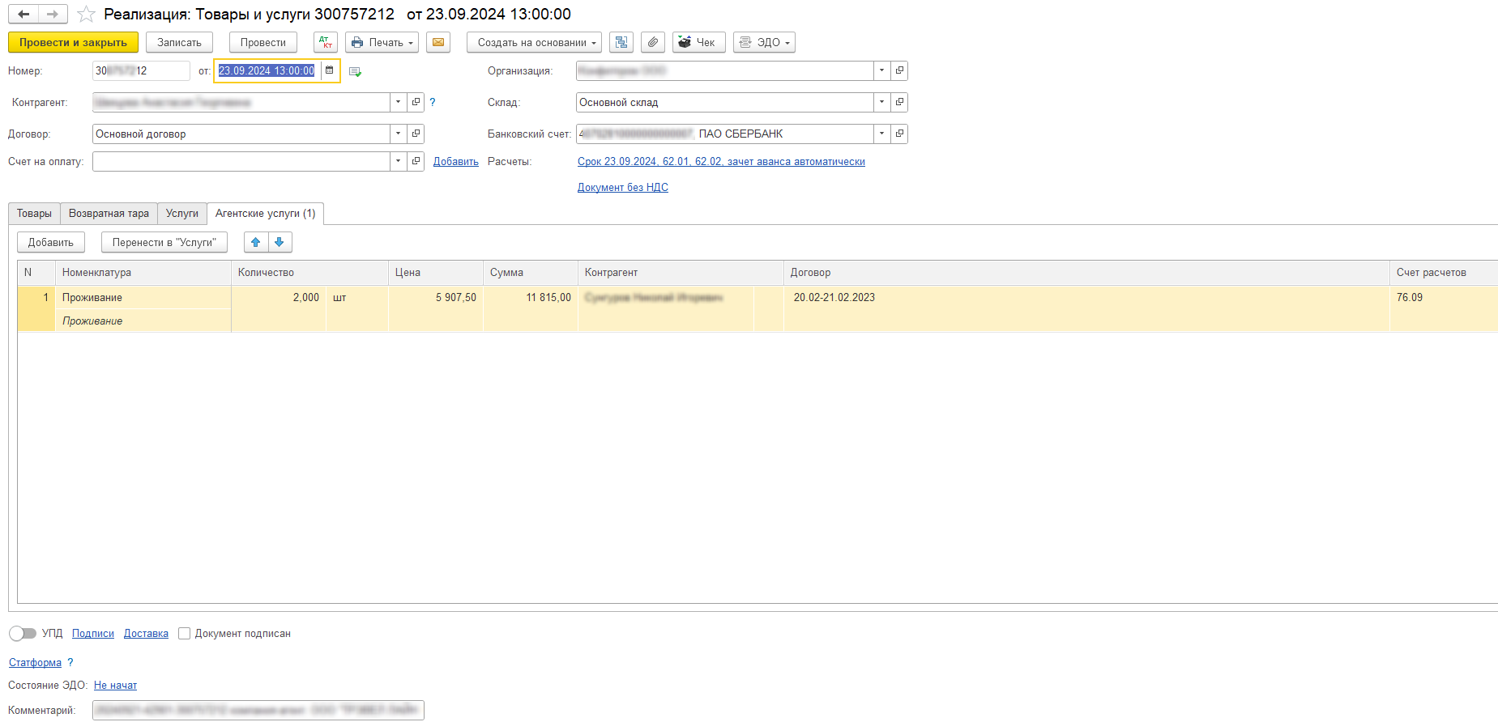Open Контрагент record with open-form icon
This screenshot has width=1498, height=722.
point(416,102)
